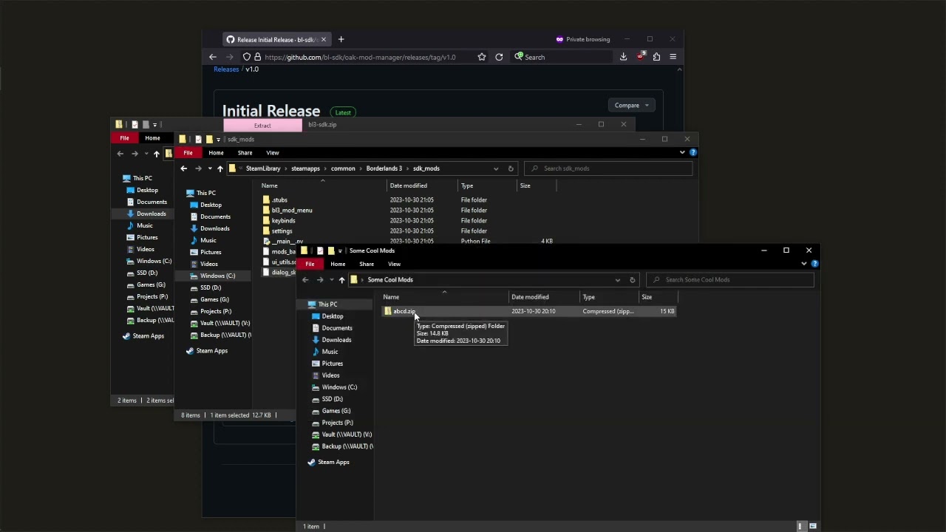Viewport: 946px width, 532px height.
Task: Open SSD (D:) in Some Cool Mods sidebar
Action: 332,399
